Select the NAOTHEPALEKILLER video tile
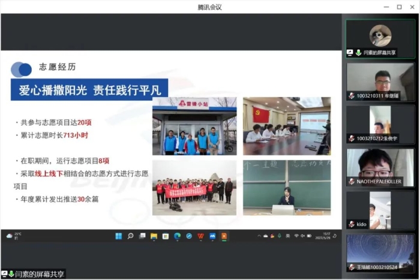Screen dimensions: 420x280 [380, 167]
